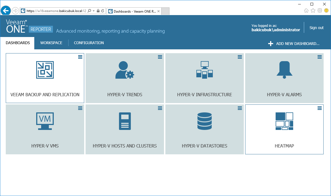Image resolution: width=331 pixels, height=196 pixels.
Task: Open menu on Hyper-V Trends tile
Action: pos(160,57)
